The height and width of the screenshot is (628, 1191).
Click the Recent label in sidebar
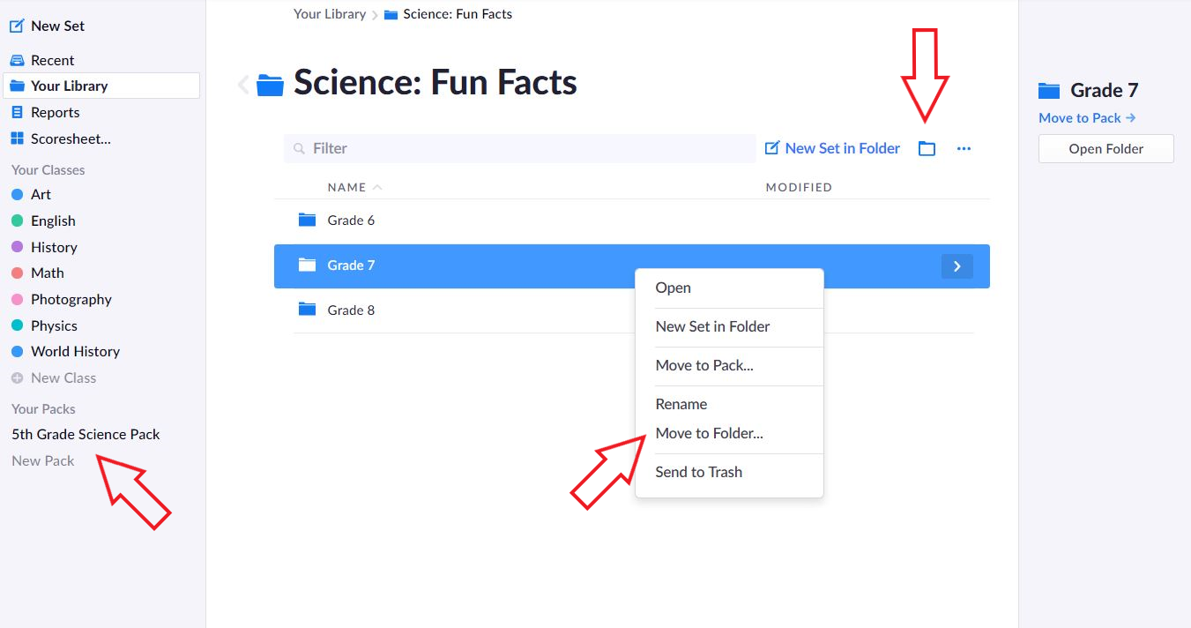53,60
